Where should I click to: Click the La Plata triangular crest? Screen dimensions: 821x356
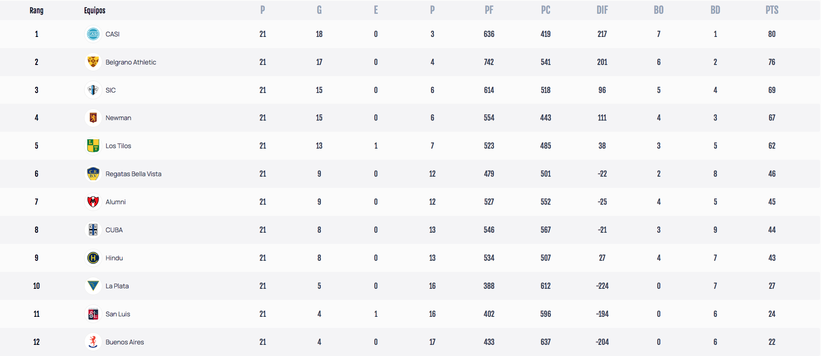coord(93,286)
